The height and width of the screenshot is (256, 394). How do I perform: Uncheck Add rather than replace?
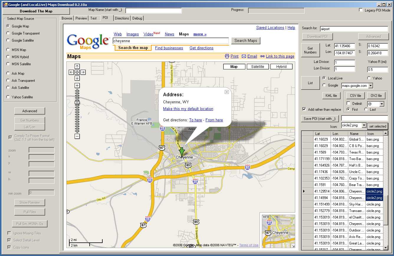tap(304, 109)
